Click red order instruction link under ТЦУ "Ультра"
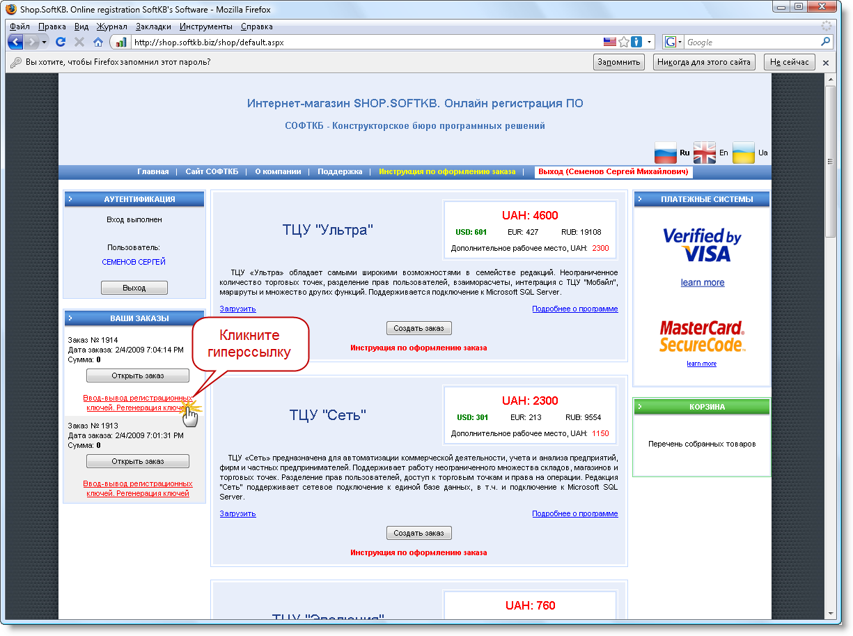This screenshot has height=636, width=853. click(x=418, y=348)
